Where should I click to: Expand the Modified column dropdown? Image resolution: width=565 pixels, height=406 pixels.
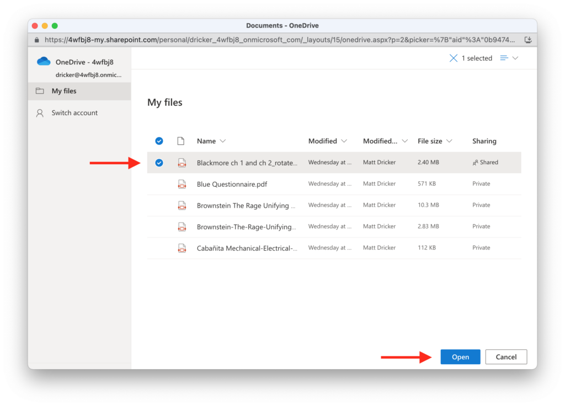(343, 140)
